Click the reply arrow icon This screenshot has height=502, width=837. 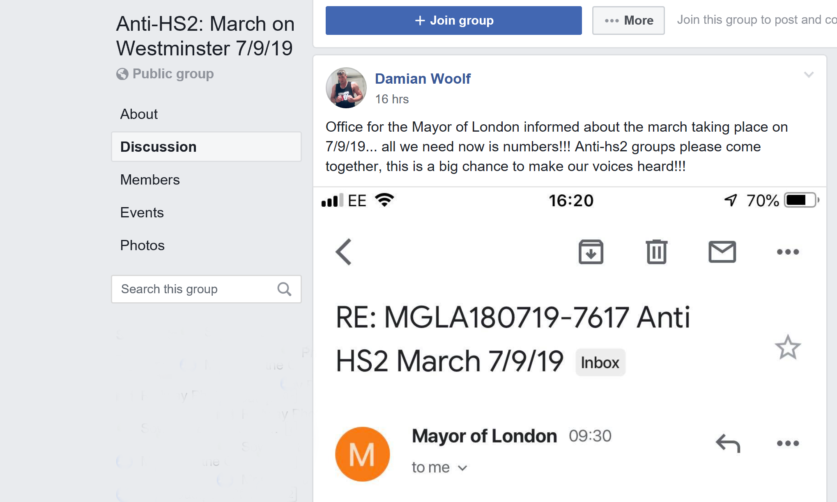[x=728, y=443]
